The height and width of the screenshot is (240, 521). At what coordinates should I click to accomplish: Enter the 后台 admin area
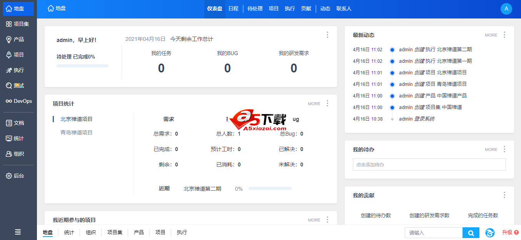click(18, 176)
